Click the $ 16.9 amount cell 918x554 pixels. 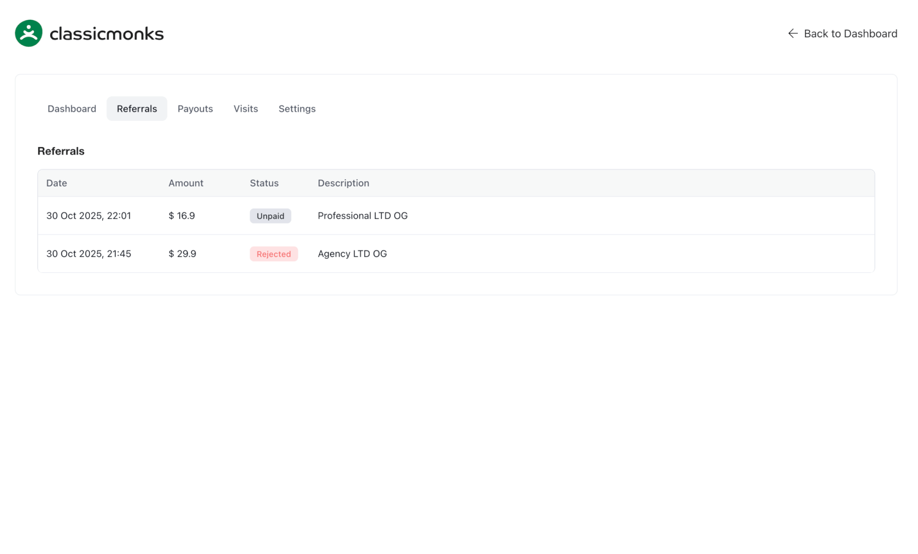coord(182,216)
